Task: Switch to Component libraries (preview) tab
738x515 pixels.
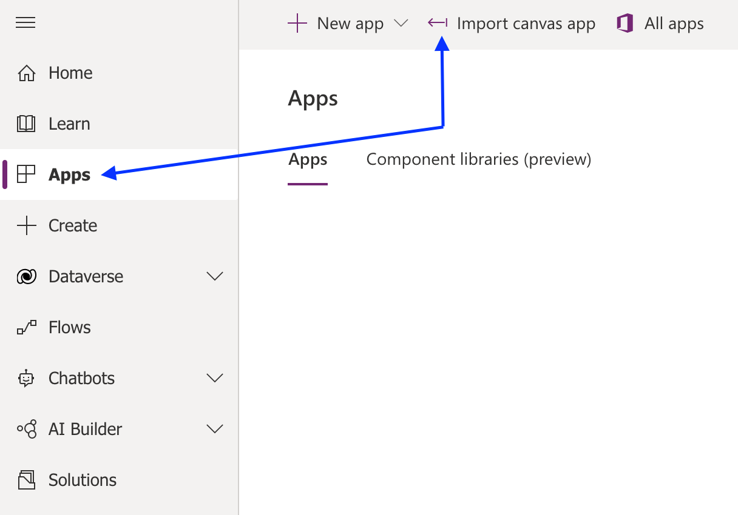Action: point(479,159)
